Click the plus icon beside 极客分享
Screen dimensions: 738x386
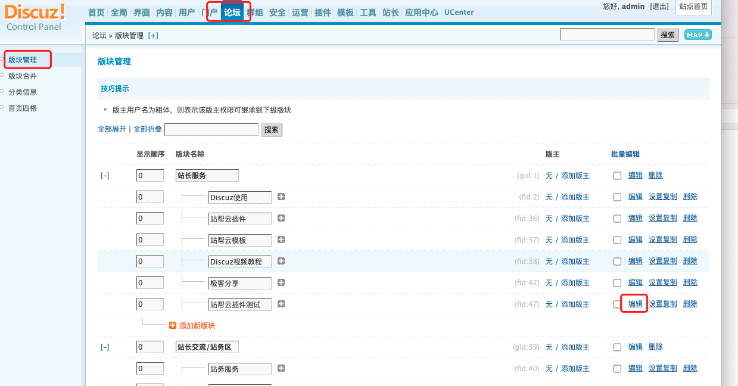click(281, 282)
